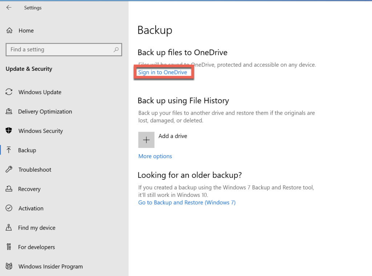Screen dimensions: 372x276
Task: Click the Find my device icon
Action: (x=9, y=227)
